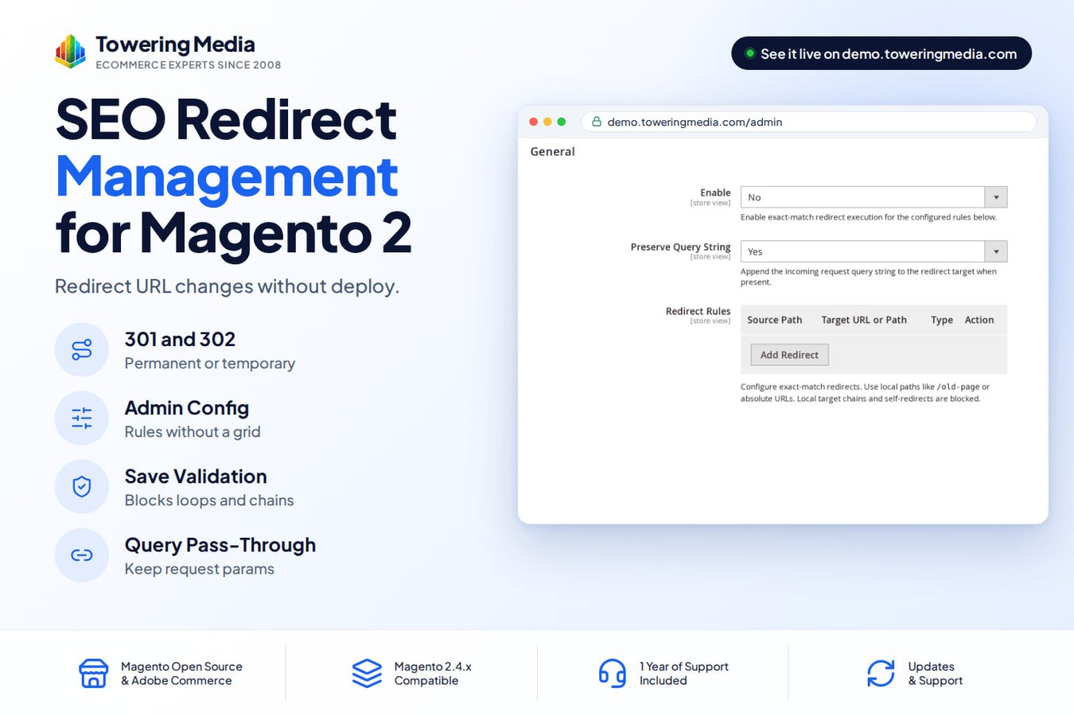Click '1 Year of Support Included' text
This screenshot has height=716, width=1074.
pos(684,674)
